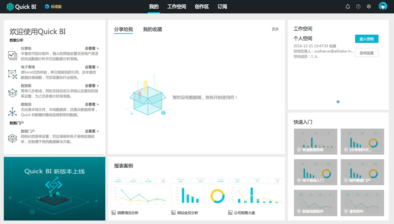This screenshot has height=224, width=394.
Task: Select the 我的收藏 tab
Action: pyautogui.click(x=152, y=29)
